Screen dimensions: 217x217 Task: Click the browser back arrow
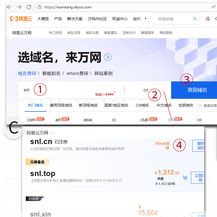pyautogui.click(x=9, y=7)
